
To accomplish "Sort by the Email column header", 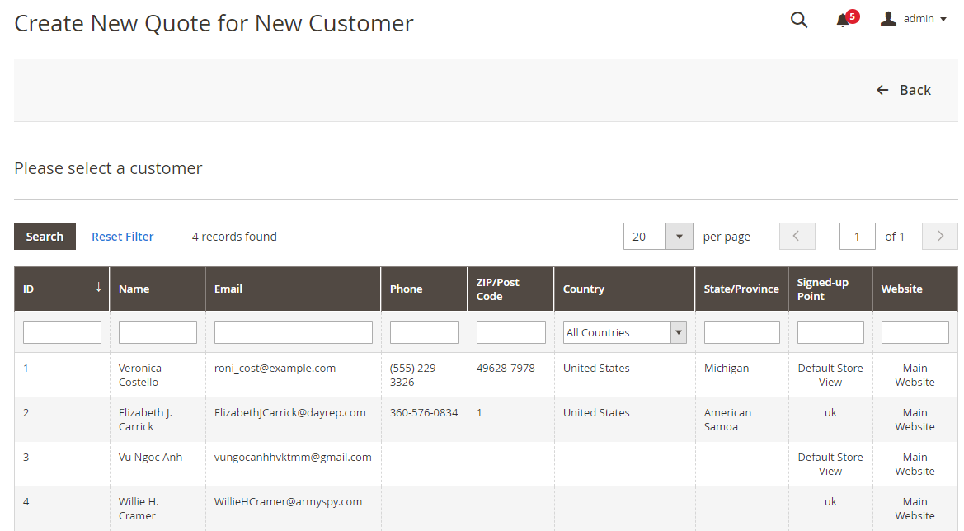I will [228, 289].
